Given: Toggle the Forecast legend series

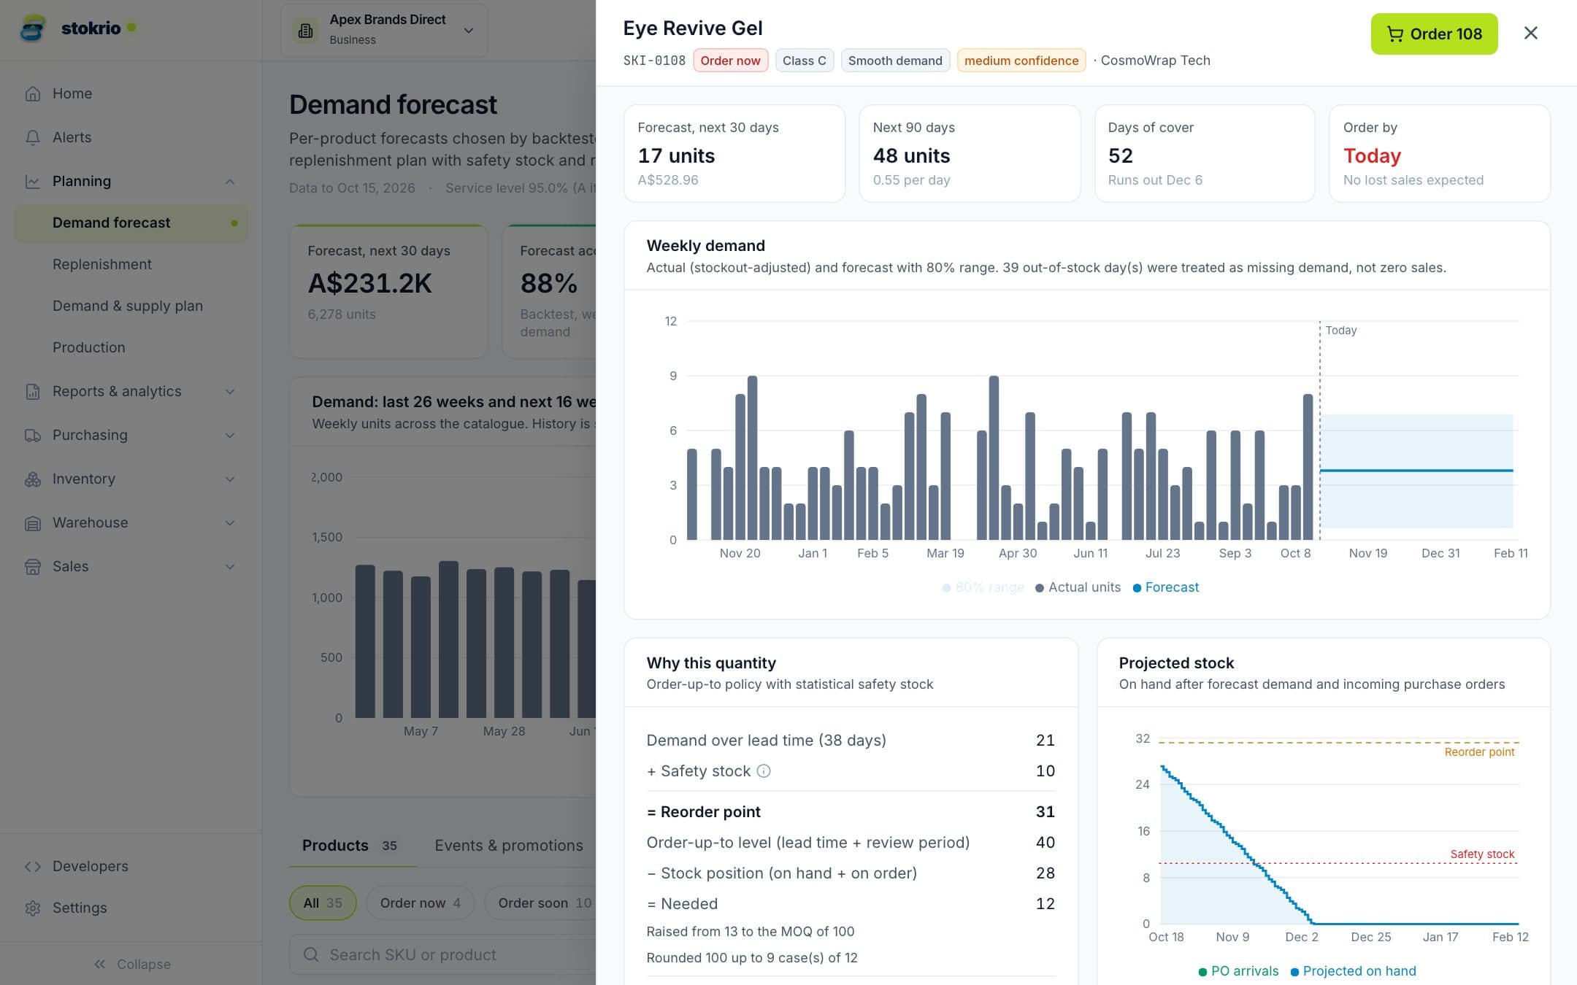Looking at the screenshot, I should click(x=1166, y=587).
